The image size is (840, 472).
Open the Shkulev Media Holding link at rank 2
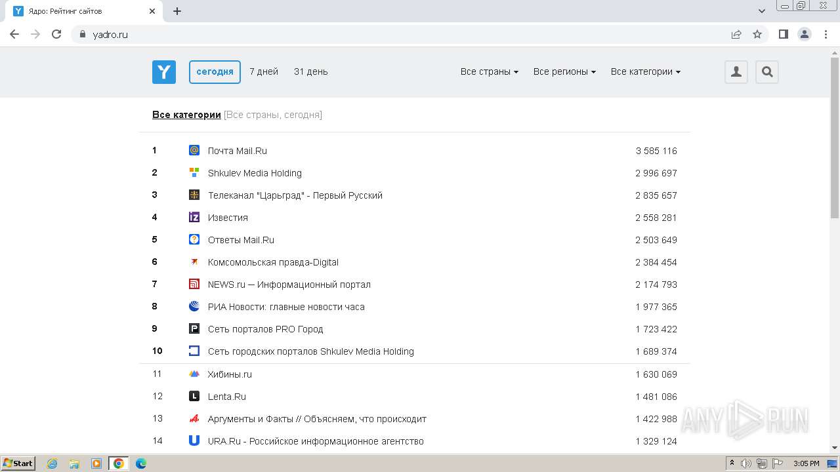pyautogui.click(x=255, y=173)
